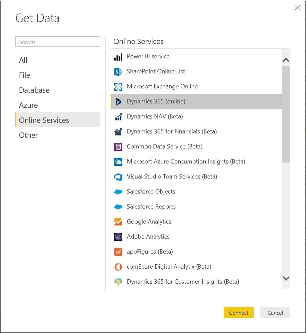This screenshot has width=306, height=333.
Task: Click the Microsoft Exchange Online icon
Action: pyautogui.click(x=118, y=87)
